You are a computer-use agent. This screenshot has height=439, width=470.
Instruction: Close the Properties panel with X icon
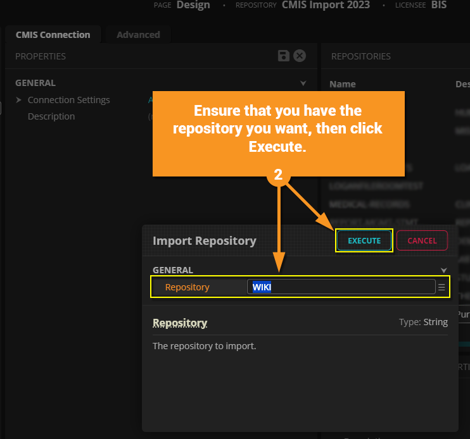click(300, 56)
